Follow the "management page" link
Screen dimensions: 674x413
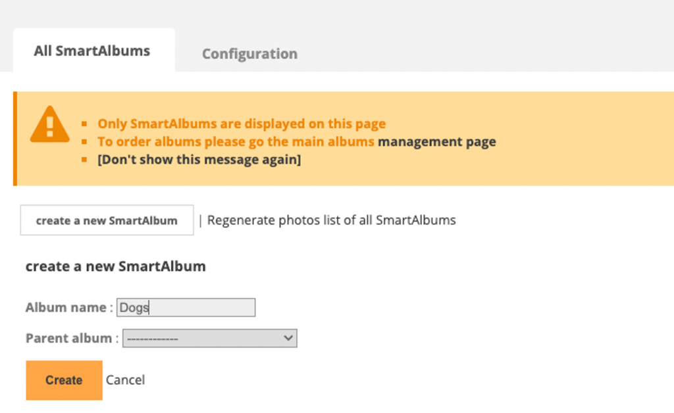tap(436, 141)
